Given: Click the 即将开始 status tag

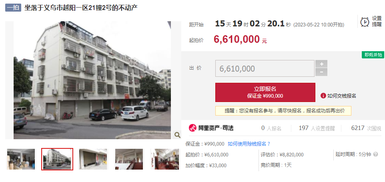Looking at the screenshot, I should coord(373,55).
